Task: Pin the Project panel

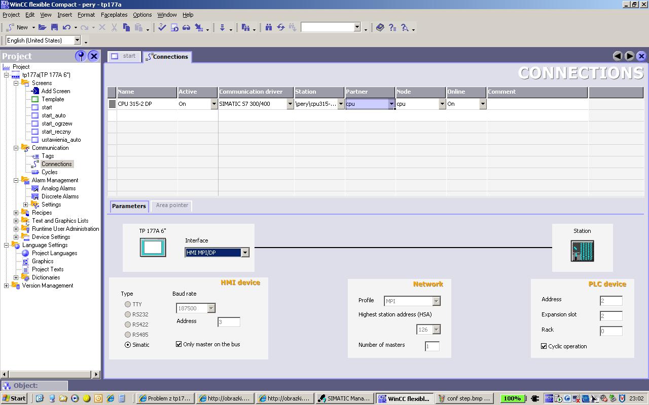Action: (x=80, y=56)
